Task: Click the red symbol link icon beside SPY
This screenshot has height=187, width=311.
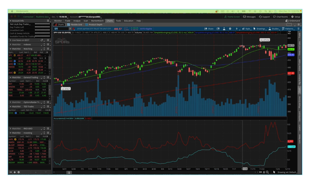Action: [x=74, y=29]
